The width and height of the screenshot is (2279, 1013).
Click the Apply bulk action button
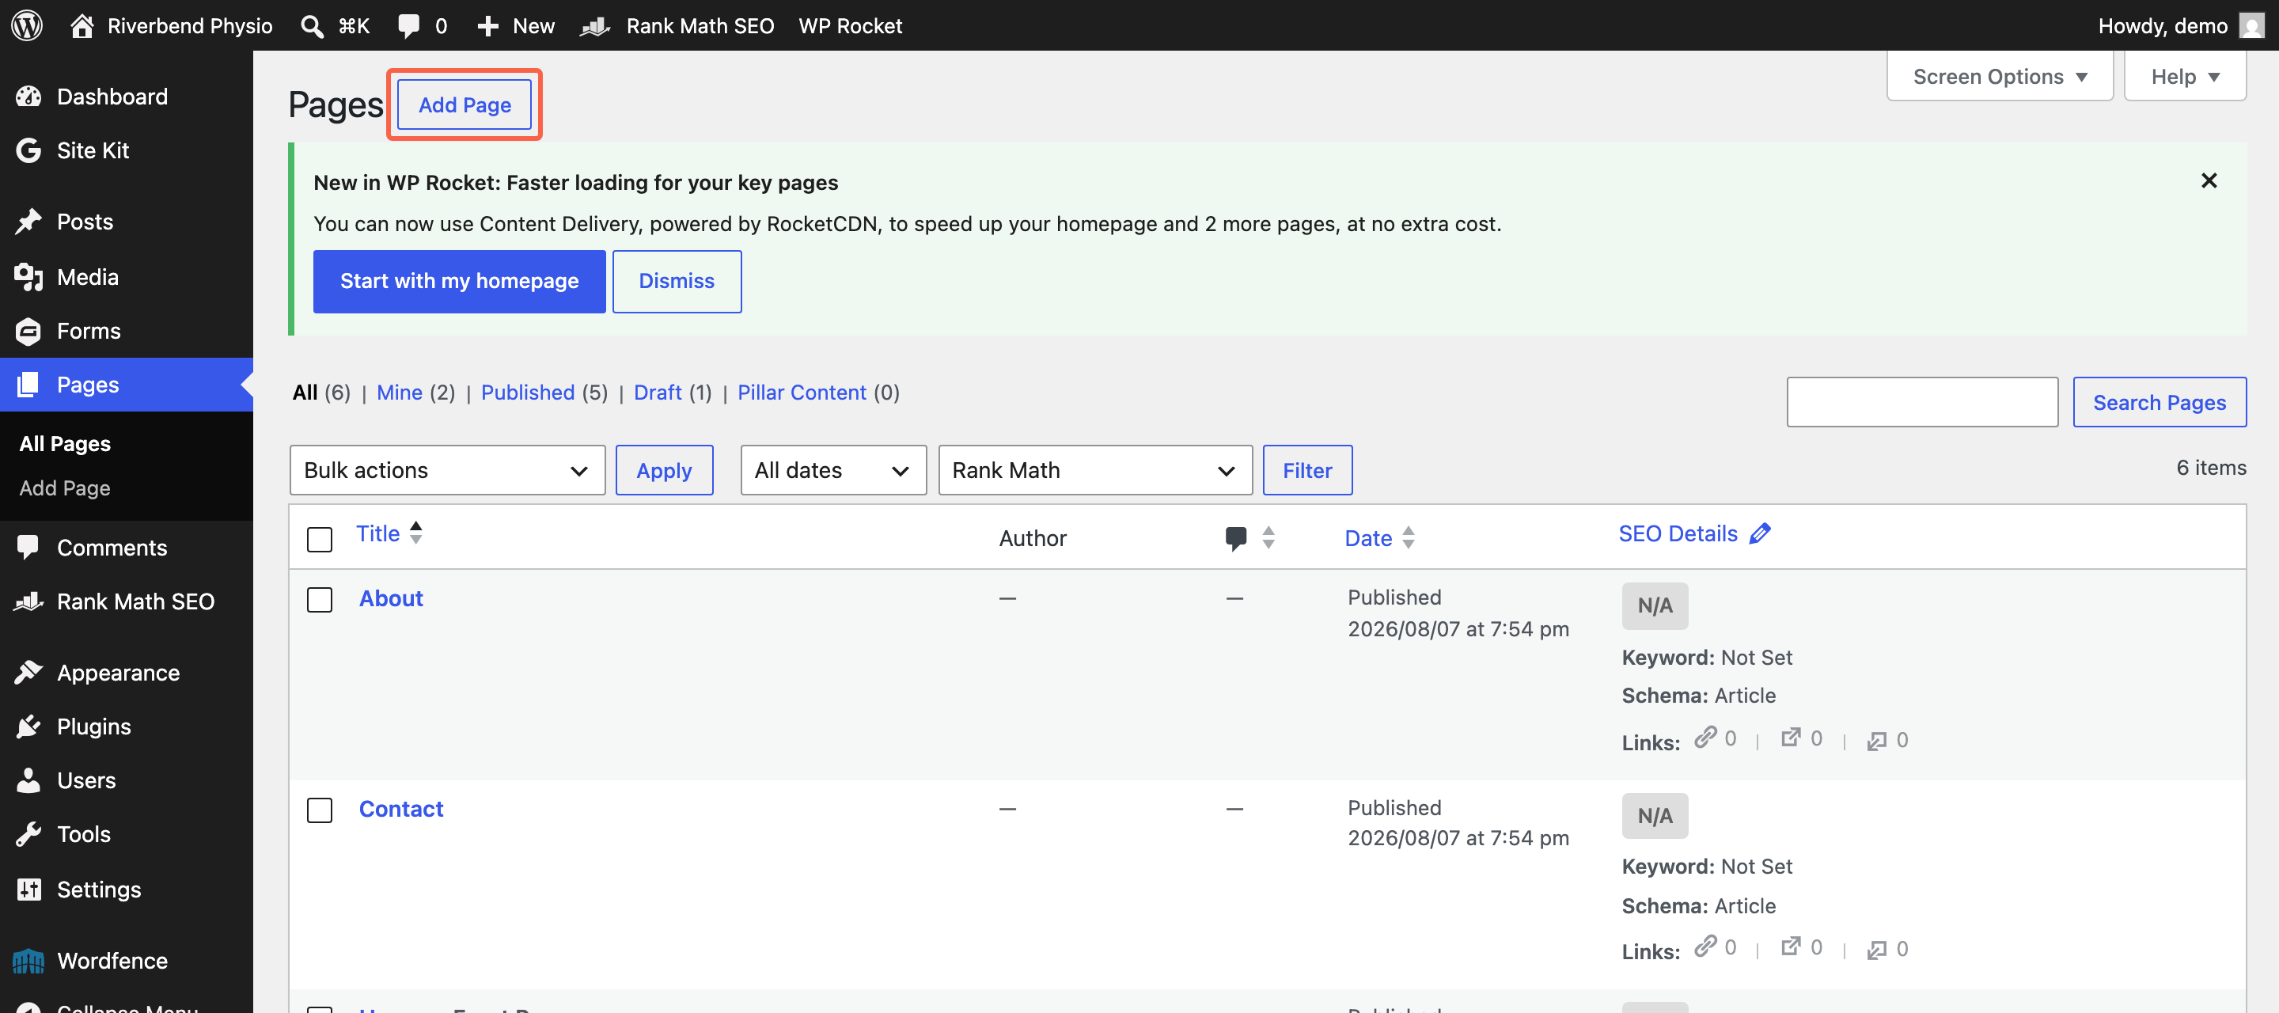point(664,470)
